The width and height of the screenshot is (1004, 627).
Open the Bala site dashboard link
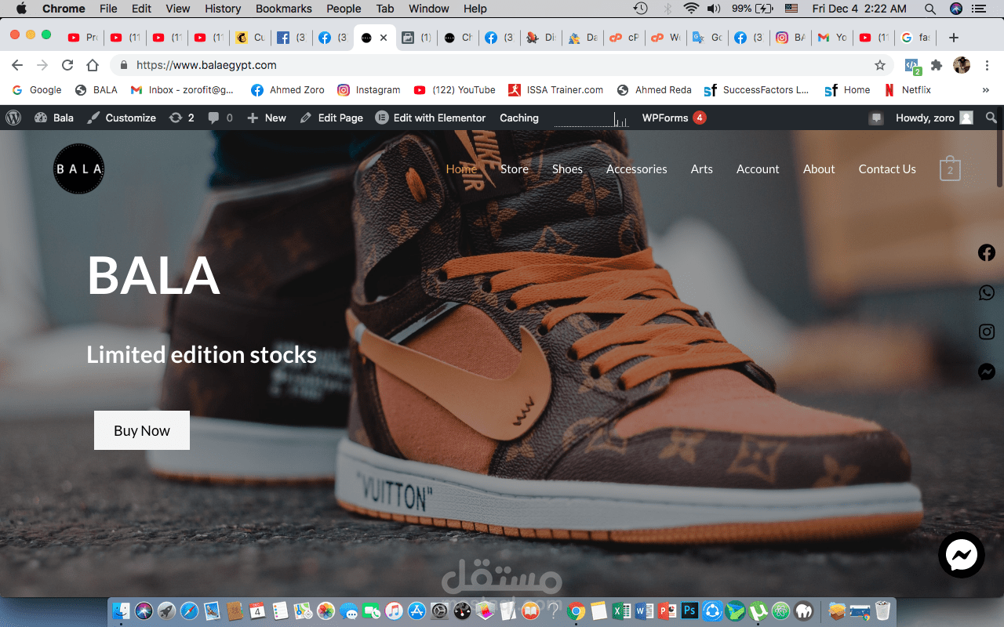pos(54,118)
